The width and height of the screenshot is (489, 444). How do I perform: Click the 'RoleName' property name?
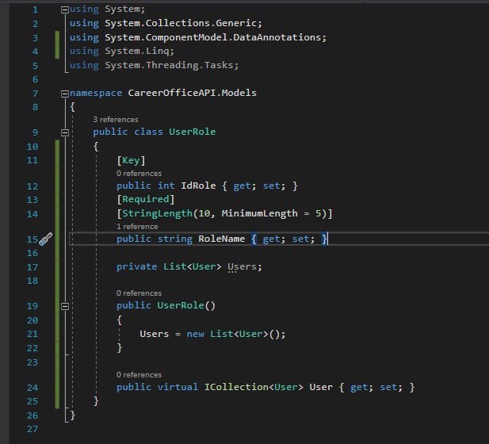(221, 239)
